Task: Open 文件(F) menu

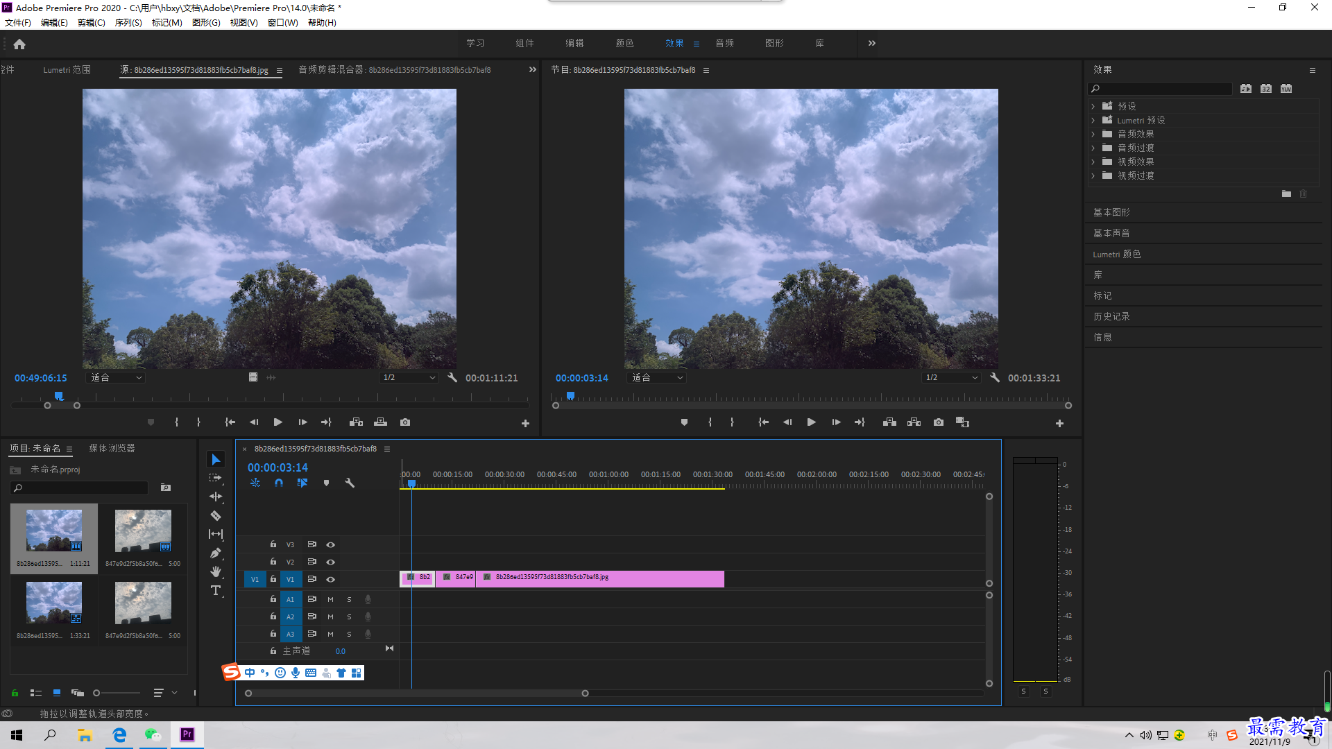Action: pyautogui.click(x=18, y=23)
